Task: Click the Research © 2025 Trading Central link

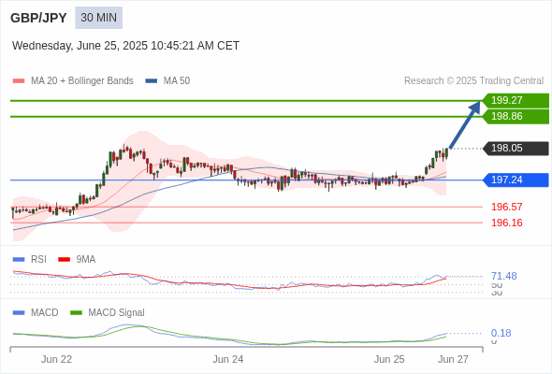Action: point(473,81)
